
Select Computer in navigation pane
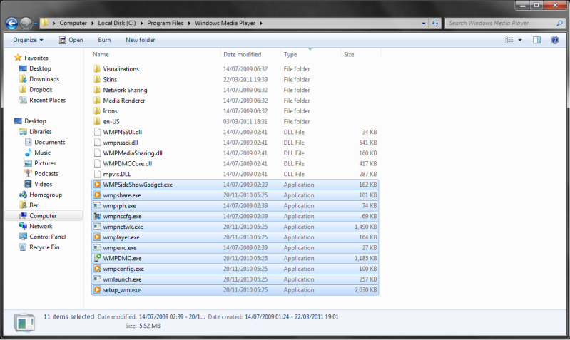(x=44, y=216)
